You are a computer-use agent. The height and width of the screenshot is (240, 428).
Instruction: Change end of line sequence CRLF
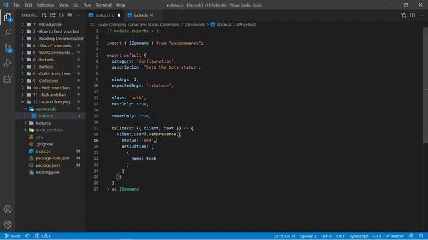[340, 236]
